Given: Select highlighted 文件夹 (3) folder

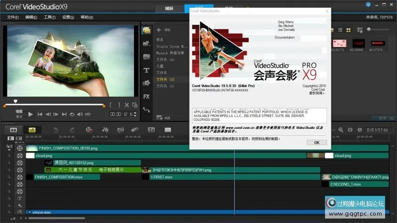Looking at the screenshot, I should 165,79.
